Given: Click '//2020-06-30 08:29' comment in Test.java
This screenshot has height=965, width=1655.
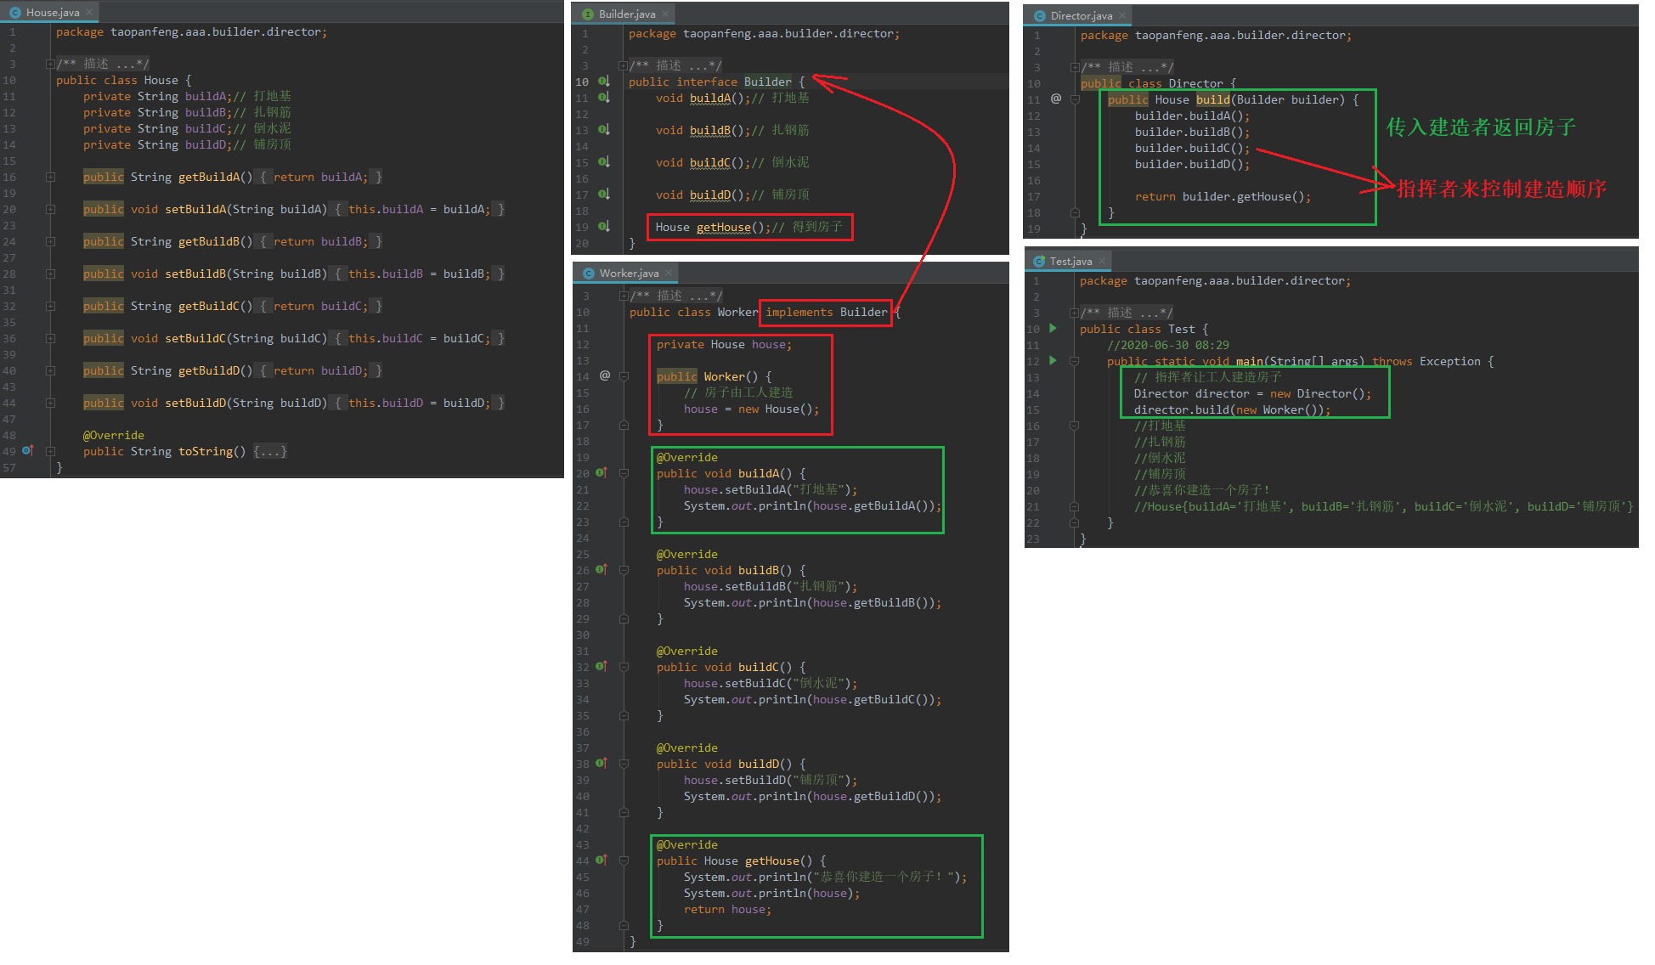Looking at the screenshot, I should 1168,345.
